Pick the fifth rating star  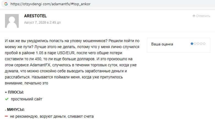[204, 44]
